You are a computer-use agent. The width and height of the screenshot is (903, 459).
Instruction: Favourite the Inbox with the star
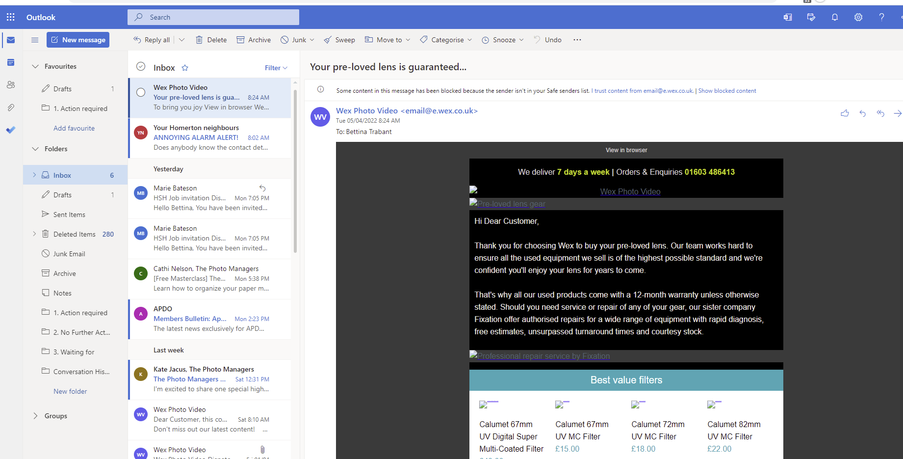click(185, 67)
